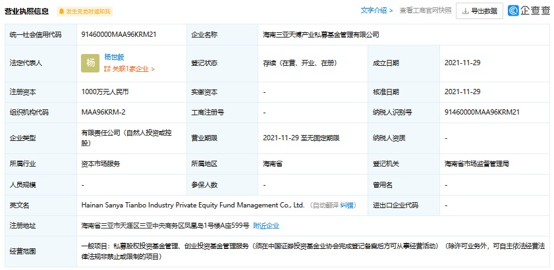Select organization code MAA96KRM-2
Viewport: 554px width, 270px height.
coord(103,113)
